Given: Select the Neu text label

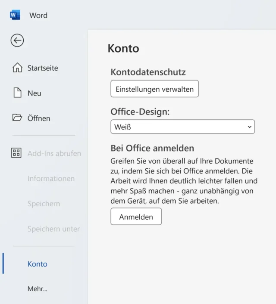Looking at the screenshot, I should (x=34, y=93).
